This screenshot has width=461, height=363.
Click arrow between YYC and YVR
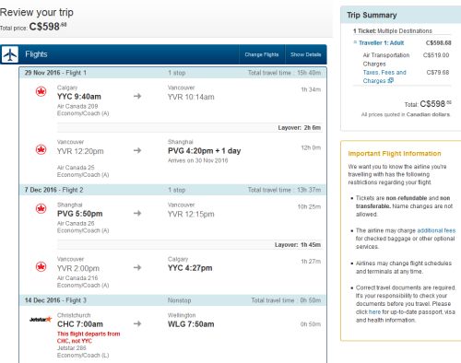(x=137, y=96)
